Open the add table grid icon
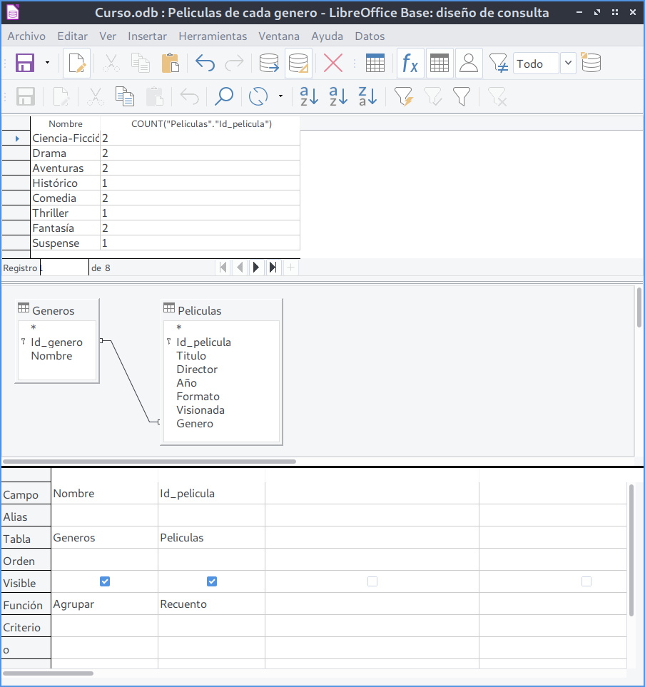 [375, 63]
